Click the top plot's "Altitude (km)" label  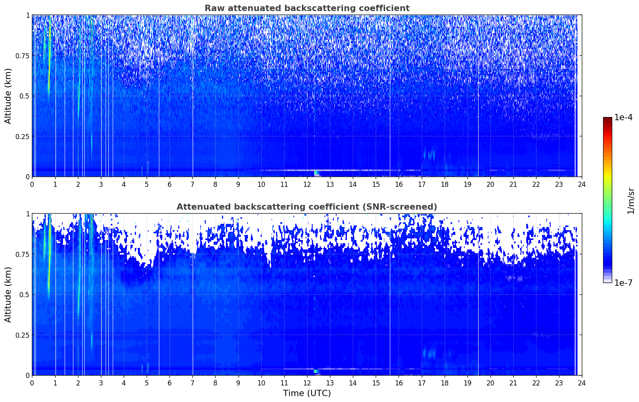[x=8, y=96]
